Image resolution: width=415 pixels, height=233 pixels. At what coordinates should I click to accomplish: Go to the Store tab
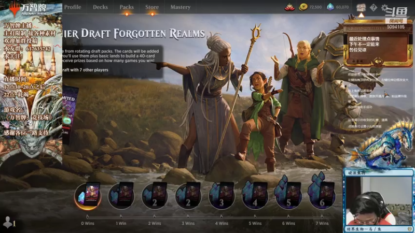tap(152, 7)
